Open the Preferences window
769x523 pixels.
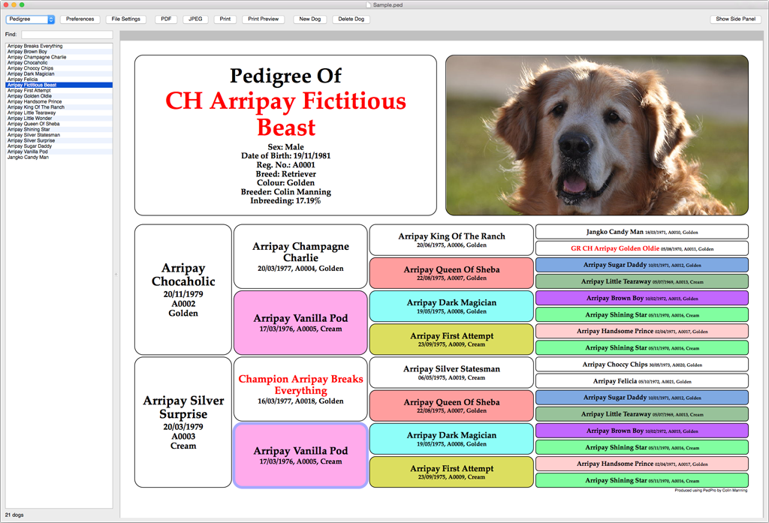(x=80, y=19)
